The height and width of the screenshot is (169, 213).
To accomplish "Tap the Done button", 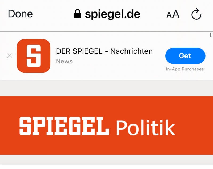I will click(20, 14).
